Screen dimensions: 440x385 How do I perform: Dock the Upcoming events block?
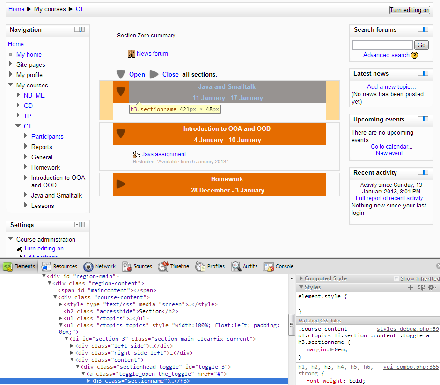(425, 119)
